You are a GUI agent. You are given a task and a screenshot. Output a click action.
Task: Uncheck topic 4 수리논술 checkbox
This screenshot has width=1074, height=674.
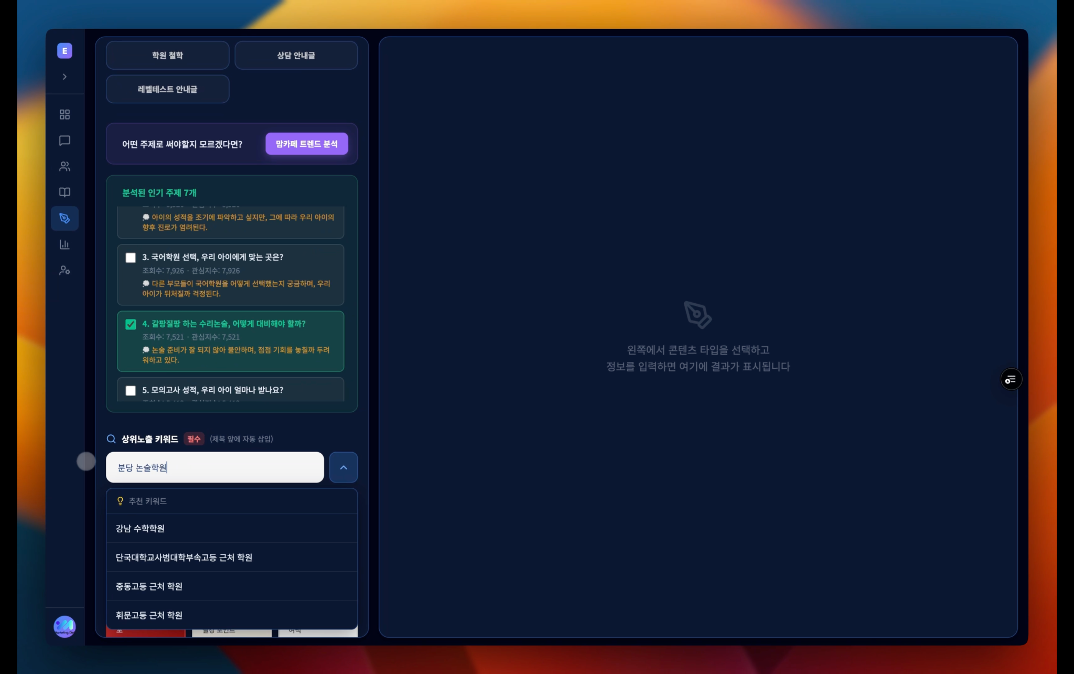(x=131, y=324)
